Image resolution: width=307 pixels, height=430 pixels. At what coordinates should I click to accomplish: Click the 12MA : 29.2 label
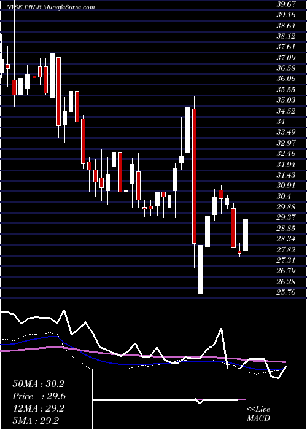[39, 408]
